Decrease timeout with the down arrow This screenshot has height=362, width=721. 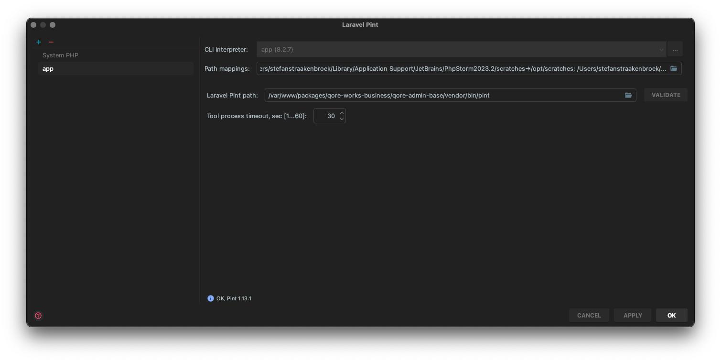pos(342,119)
